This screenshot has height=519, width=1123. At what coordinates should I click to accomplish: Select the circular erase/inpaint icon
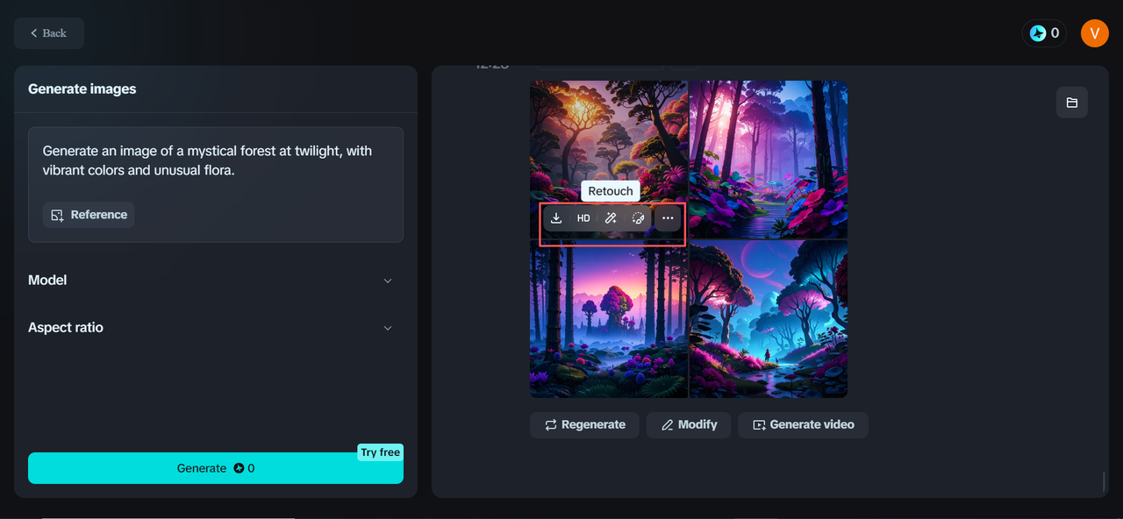638,218
